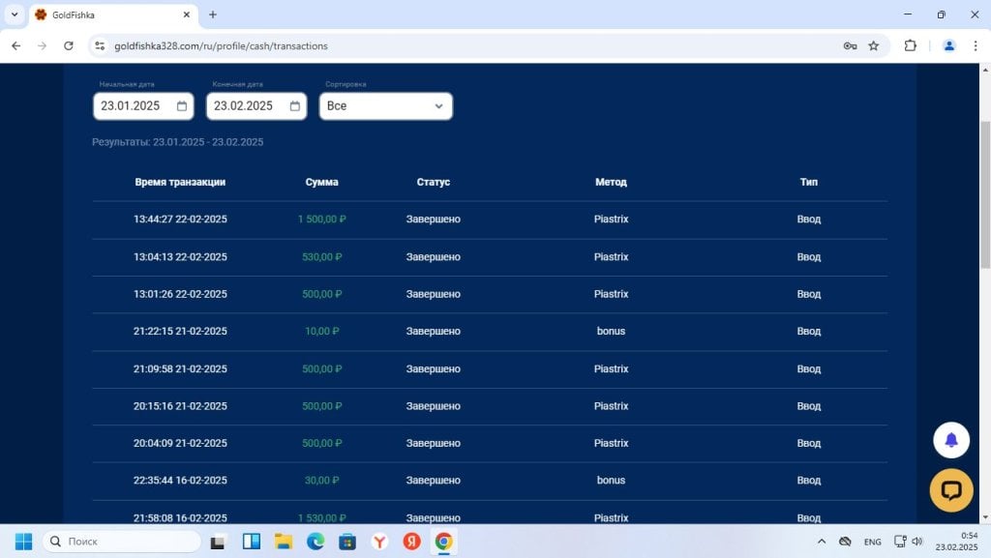Reload the transactions page
The image size is (991, 558).
(69, 45)
